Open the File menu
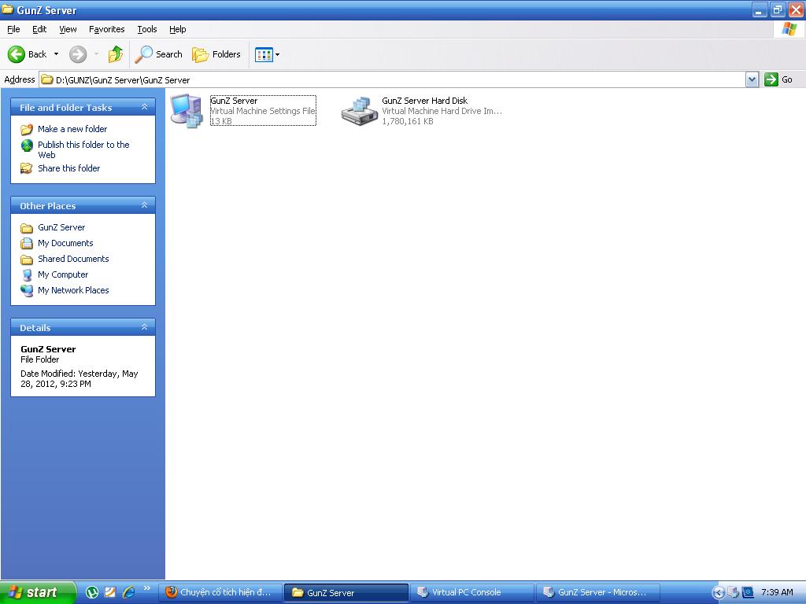Image resolution: width=806 pixels, height=604 pixels. [x=13, y=29]
